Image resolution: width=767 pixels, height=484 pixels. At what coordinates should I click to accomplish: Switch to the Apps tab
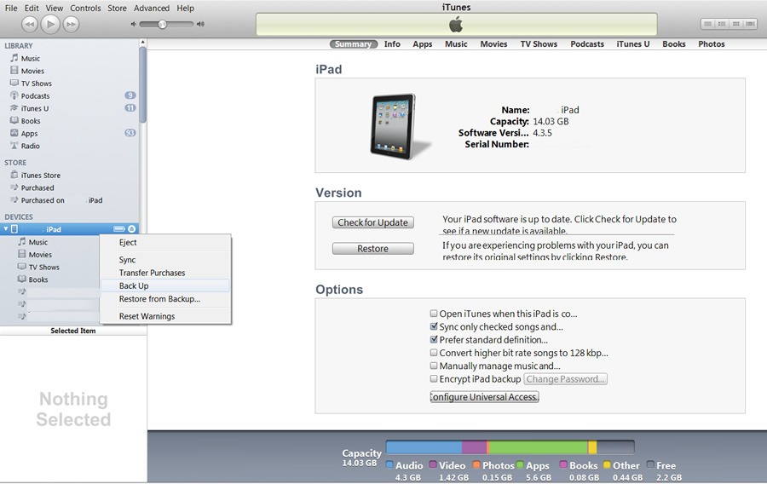(422, 44)
